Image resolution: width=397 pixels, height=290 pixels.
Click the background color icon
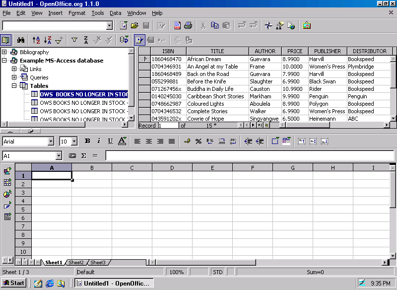pyautogui.click(x=286, y=142)
